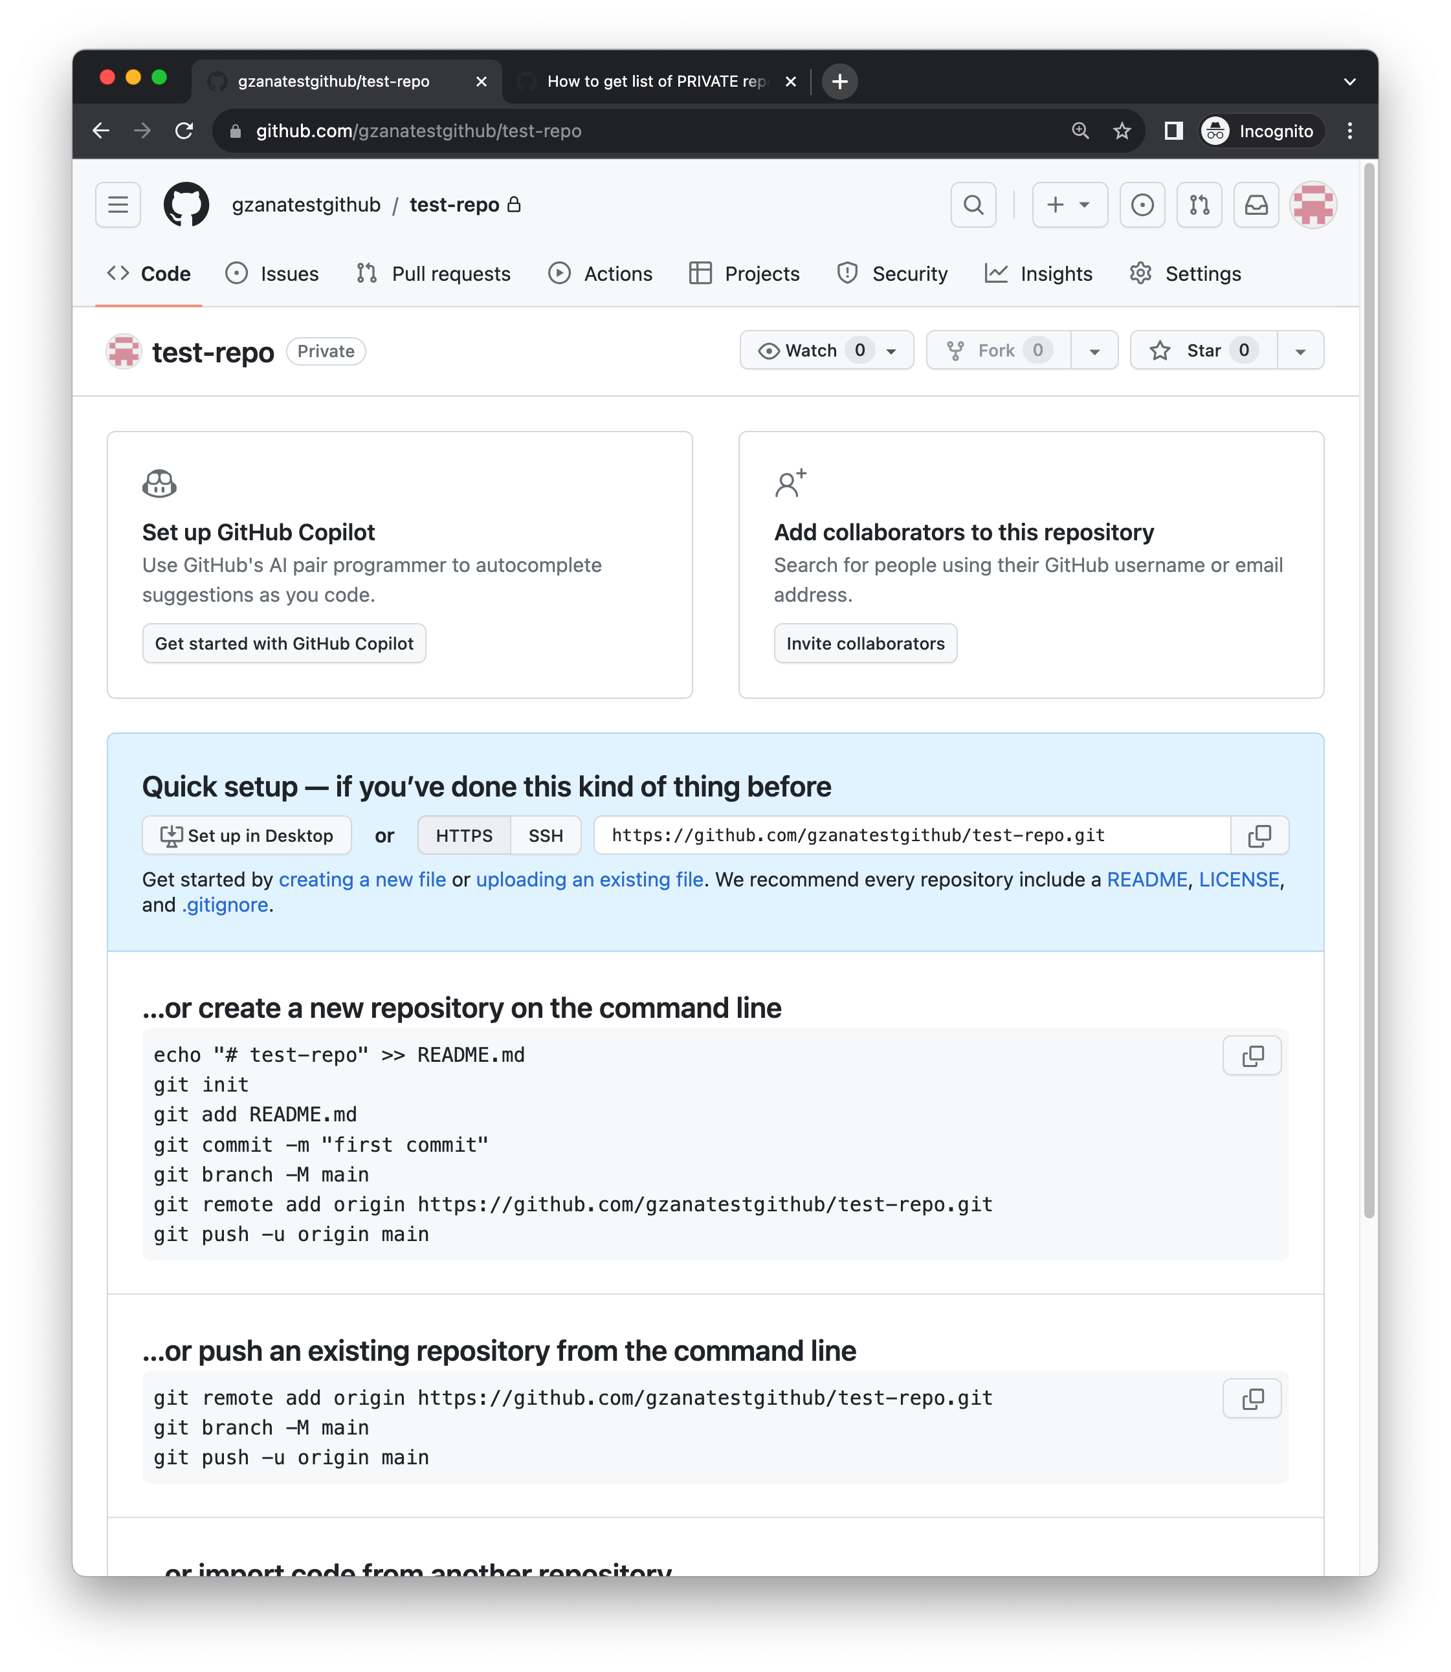Open Chrome three-dot menu
This screenshot has width=1451, height=1672.
[x=1350, y=130]
